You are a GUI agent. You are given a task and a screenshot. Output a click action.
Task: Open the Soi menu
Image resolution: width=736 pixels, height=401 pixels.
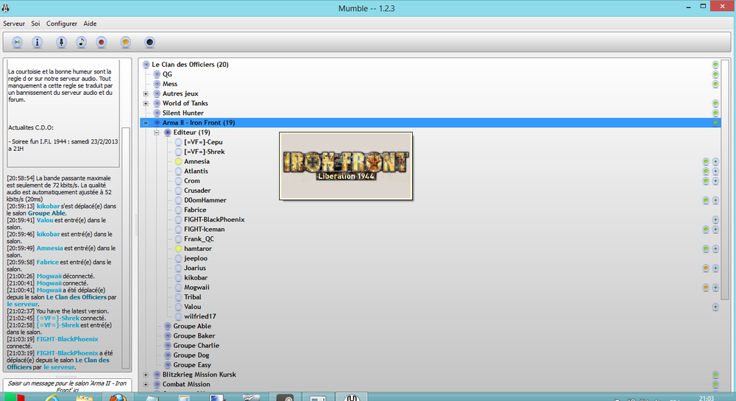tap(35, 24)
